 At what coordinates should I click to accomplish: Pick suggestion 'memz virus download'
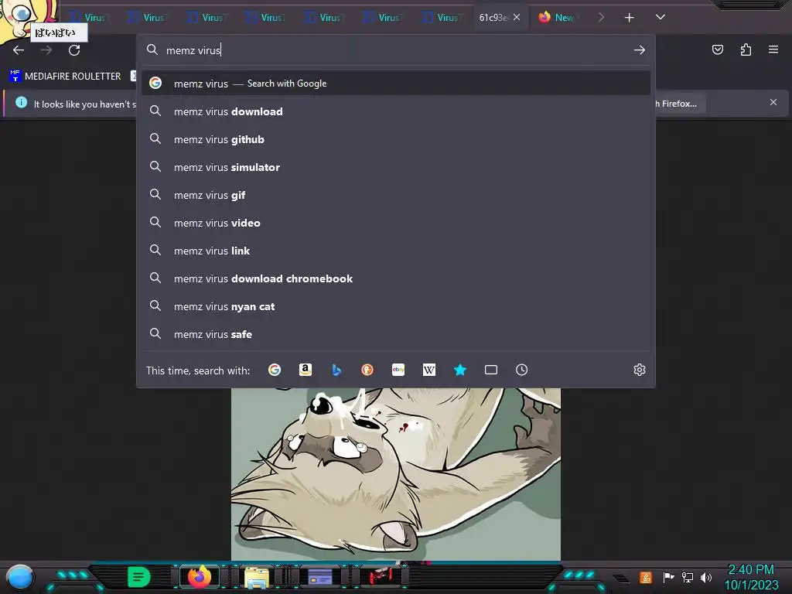click(396, 111)
